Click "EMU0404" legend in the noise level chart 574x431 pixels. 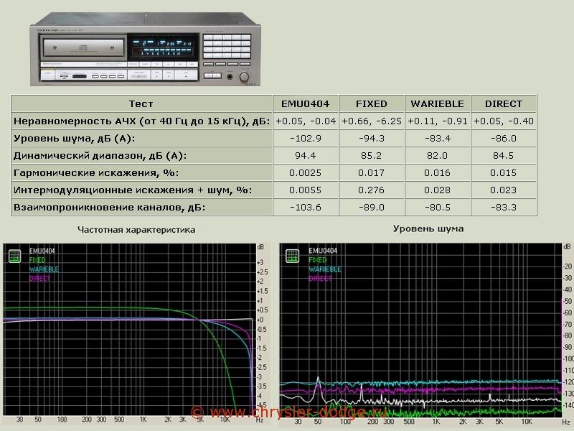(x=323, y=251)
